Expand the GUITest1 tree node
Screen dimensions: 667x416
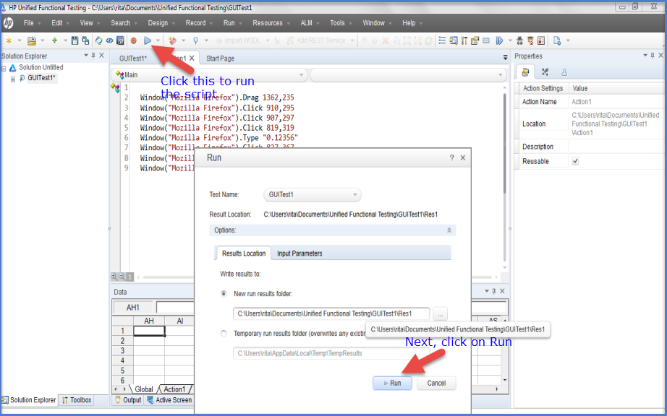13,79
